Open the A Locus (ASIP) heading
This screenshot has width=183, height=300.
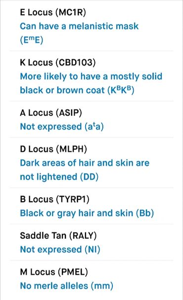(51, 112)
